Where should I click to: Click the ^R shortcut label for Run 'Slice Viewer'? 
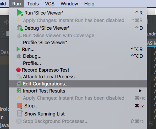click(x=139, y=13)
